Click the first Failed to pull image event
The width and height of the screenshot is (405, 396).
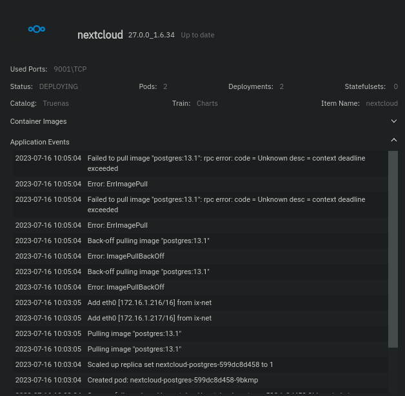pos(200,164)
